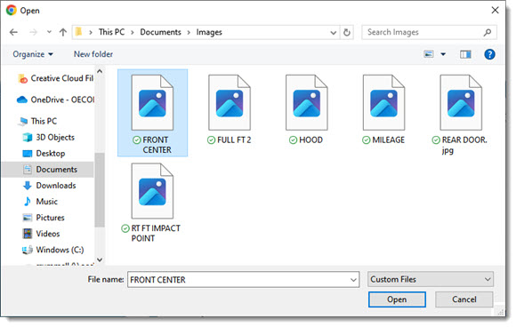
Task: Click the Cancel button
Action: tap(464, 299)
